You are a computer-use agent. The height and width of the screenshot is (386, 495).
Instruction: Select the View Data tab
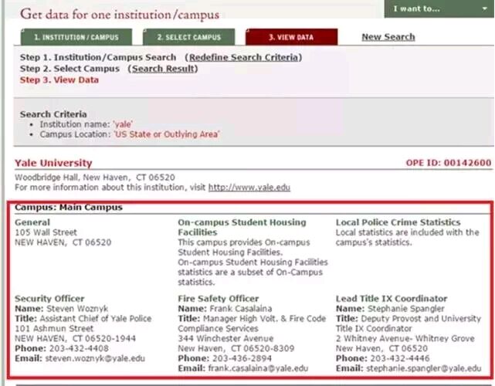(291, 37)
